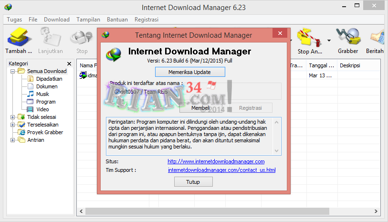The width and height of the screenshot is (388, 222).
Task: Click the Memeriksa Update button
Action: click(x=190, y=72)
